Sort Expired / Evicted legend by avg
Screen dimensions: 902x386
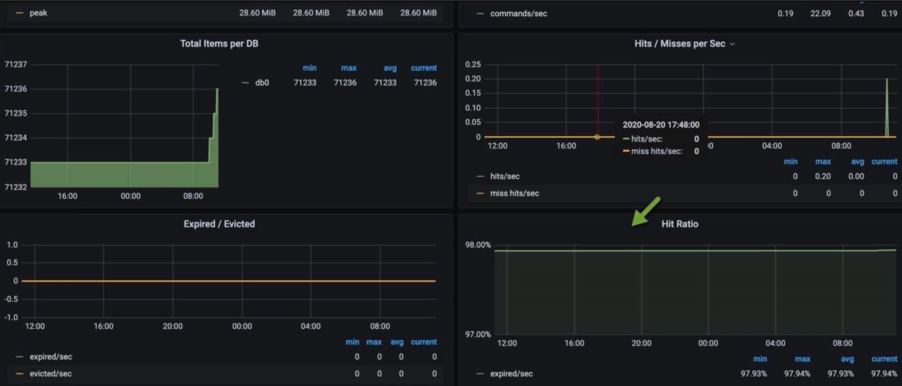click(397, 342)
